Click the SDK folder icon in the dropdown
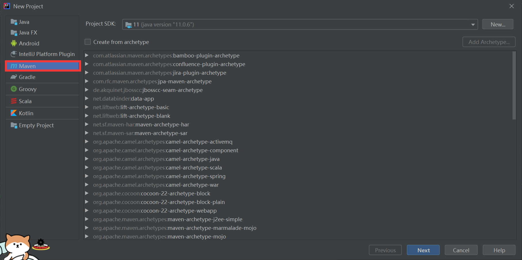The image size is (522, 260). [x=128, y=25]
